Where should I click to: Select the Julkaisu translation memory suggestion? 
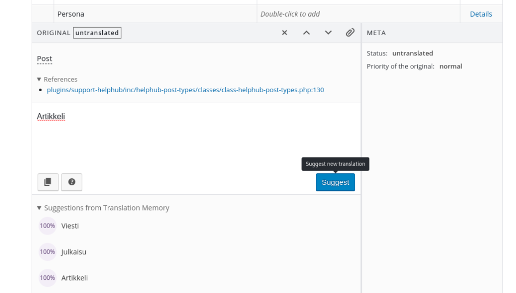pos(74,252)
